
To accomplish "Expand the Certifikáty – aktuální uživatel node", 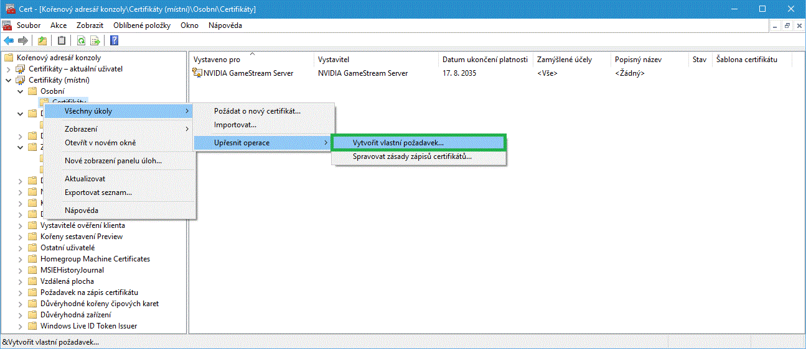I will pos(9,69).
